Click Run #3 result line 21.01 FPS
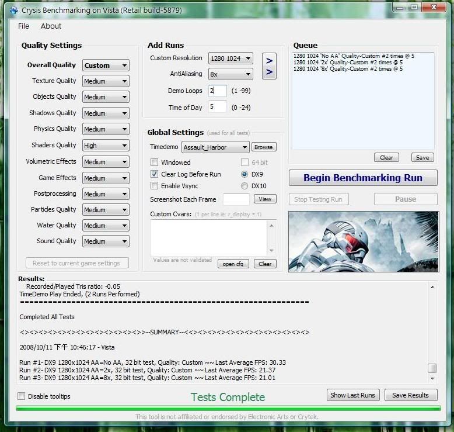This screenshot has height=432, width=454. click(x=148, y=378)
